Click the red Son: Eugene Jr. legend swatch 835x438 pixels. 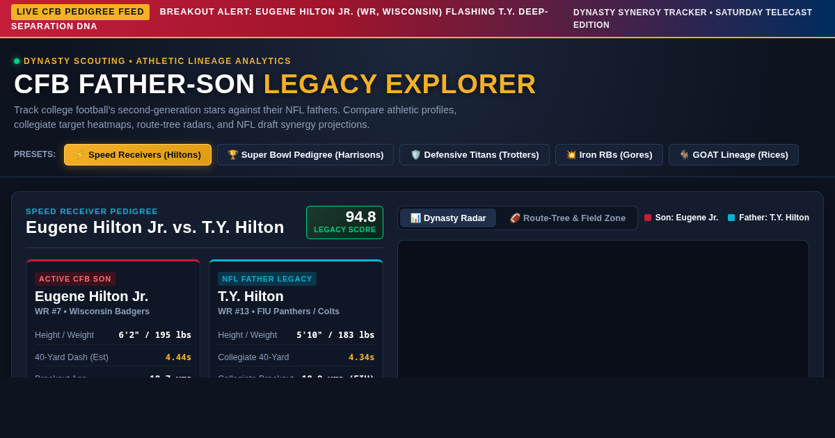[648, 218]
